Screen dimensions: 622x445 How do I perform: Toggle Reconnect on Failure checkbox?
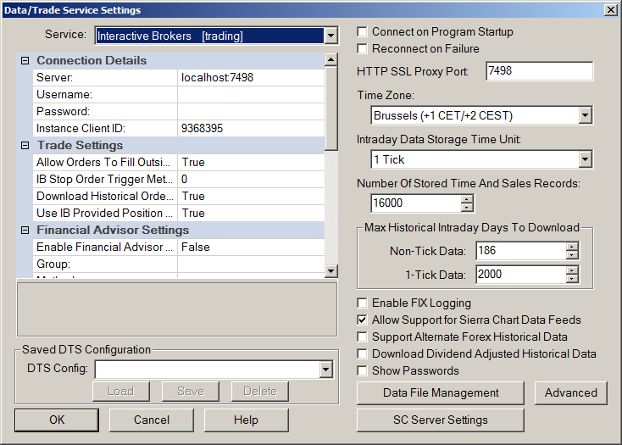(362, 49)
